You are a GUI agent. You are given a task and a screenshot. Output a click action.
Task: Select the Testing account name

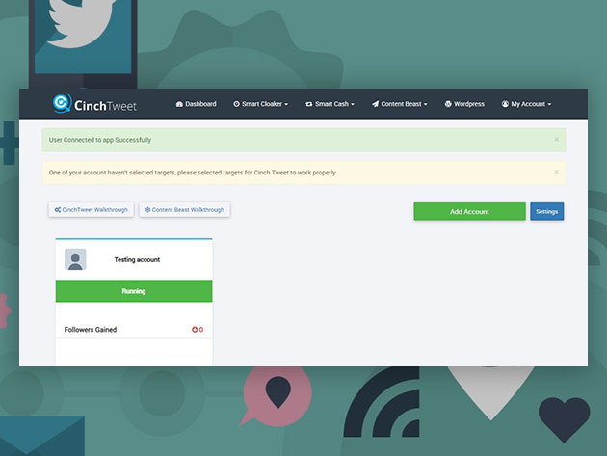(137, 259)
